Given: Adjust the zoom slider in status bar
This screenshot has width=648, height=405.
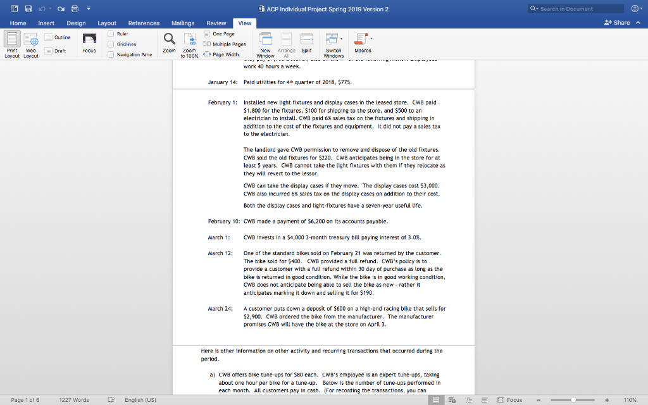Looking at the screenshot, I should (x=573, y=399).
